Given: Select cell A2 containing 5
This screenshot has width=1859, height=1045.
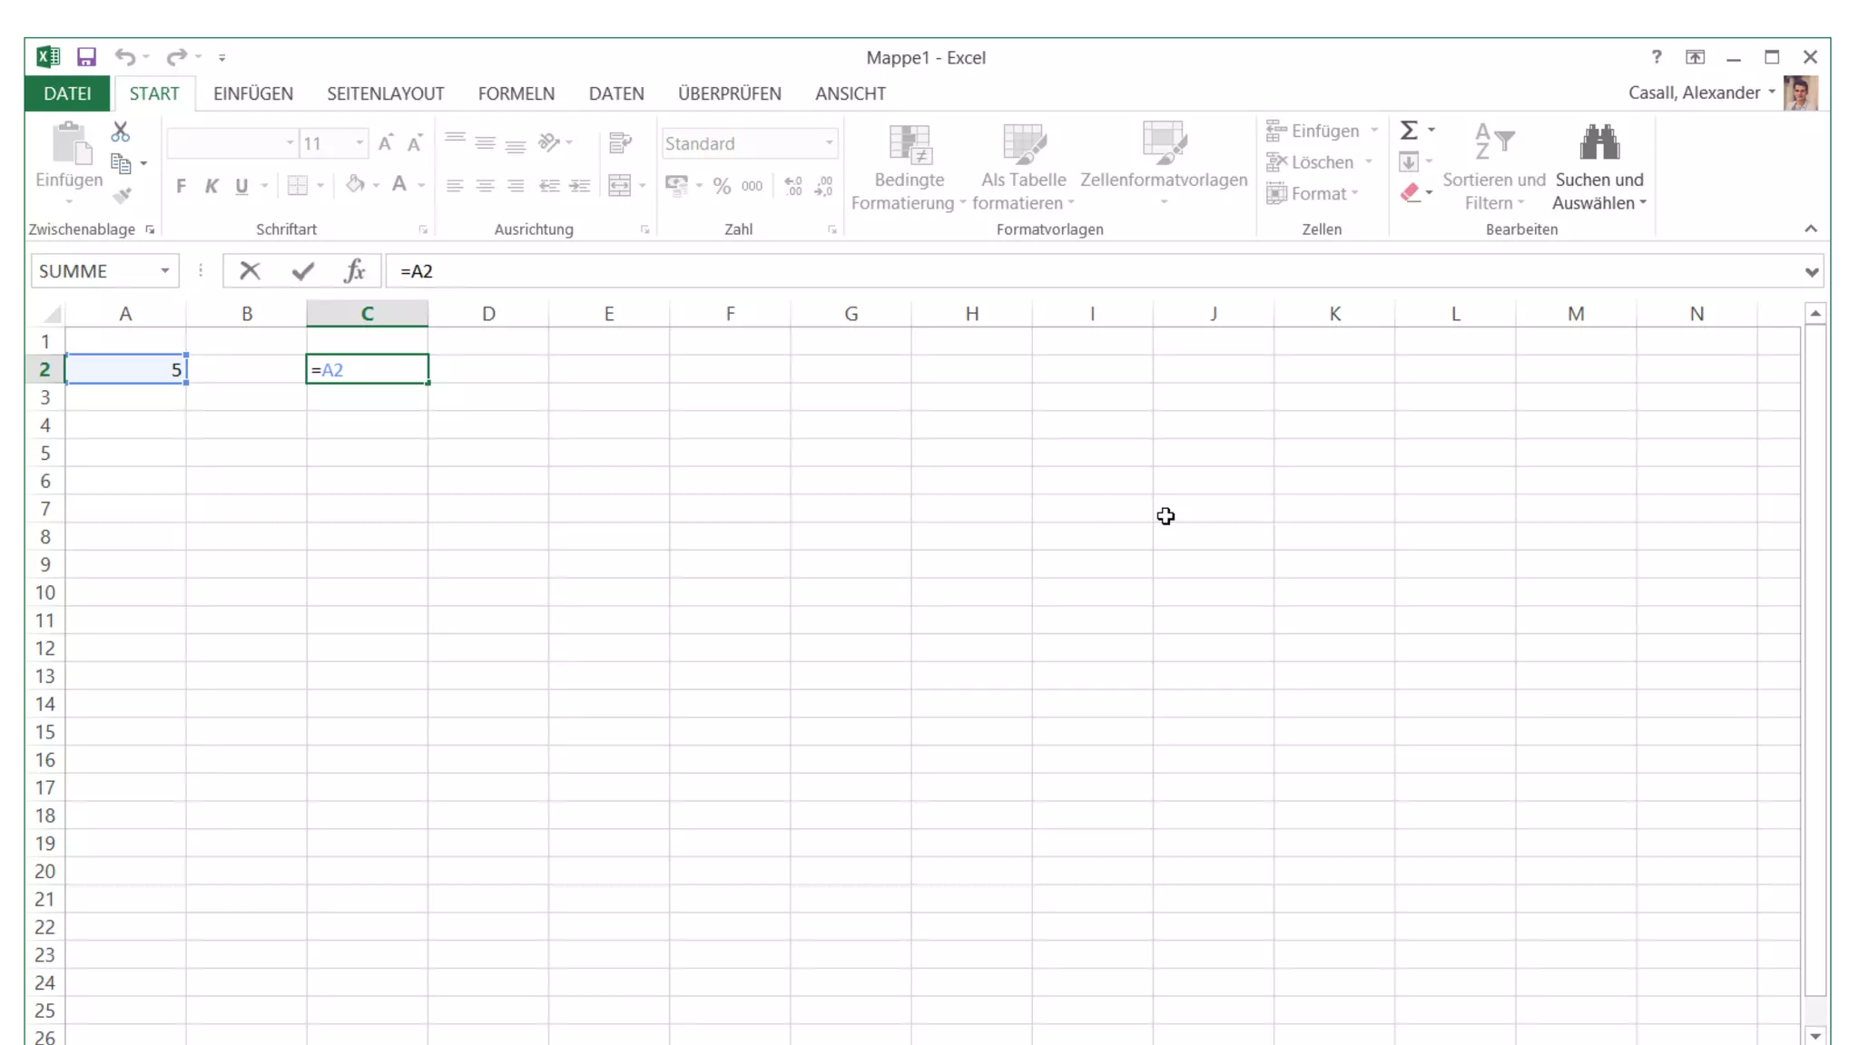Looking at the screenshot, I should 125,369.
